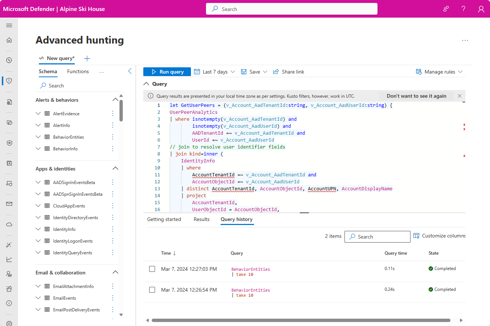Open the account profile icon
The height and width of the screenshot is (326, 490).
pyautogui.click(x=481, y=9)
